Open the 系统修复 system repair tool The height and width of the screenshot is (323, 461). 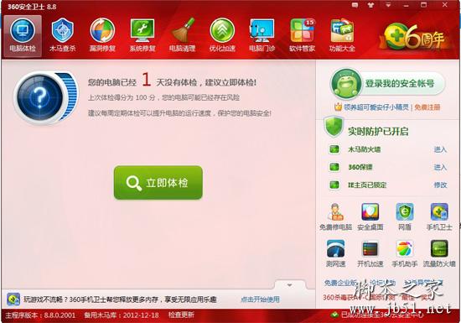(142, 36)
